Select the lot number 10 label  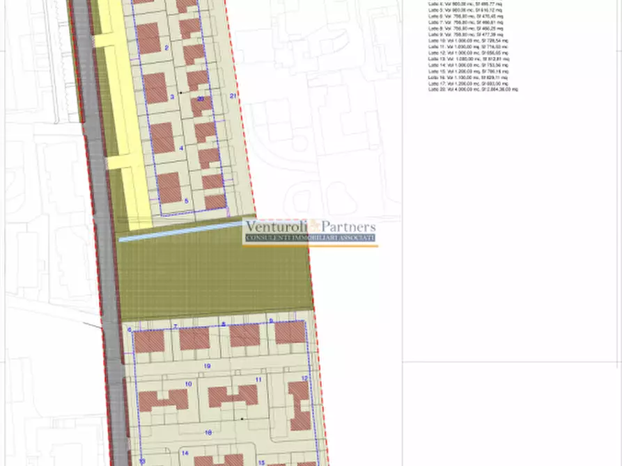[187, 383]
